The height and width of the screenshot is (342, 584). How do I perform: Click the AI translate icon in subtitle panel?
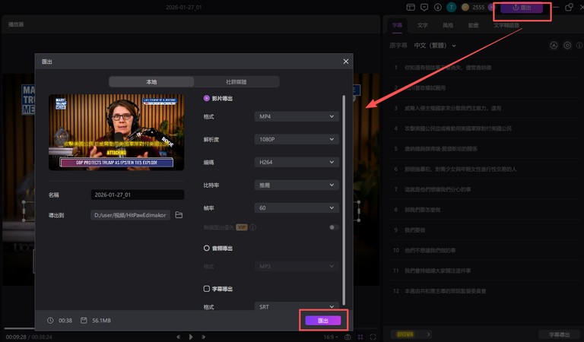tap(554, 46)
